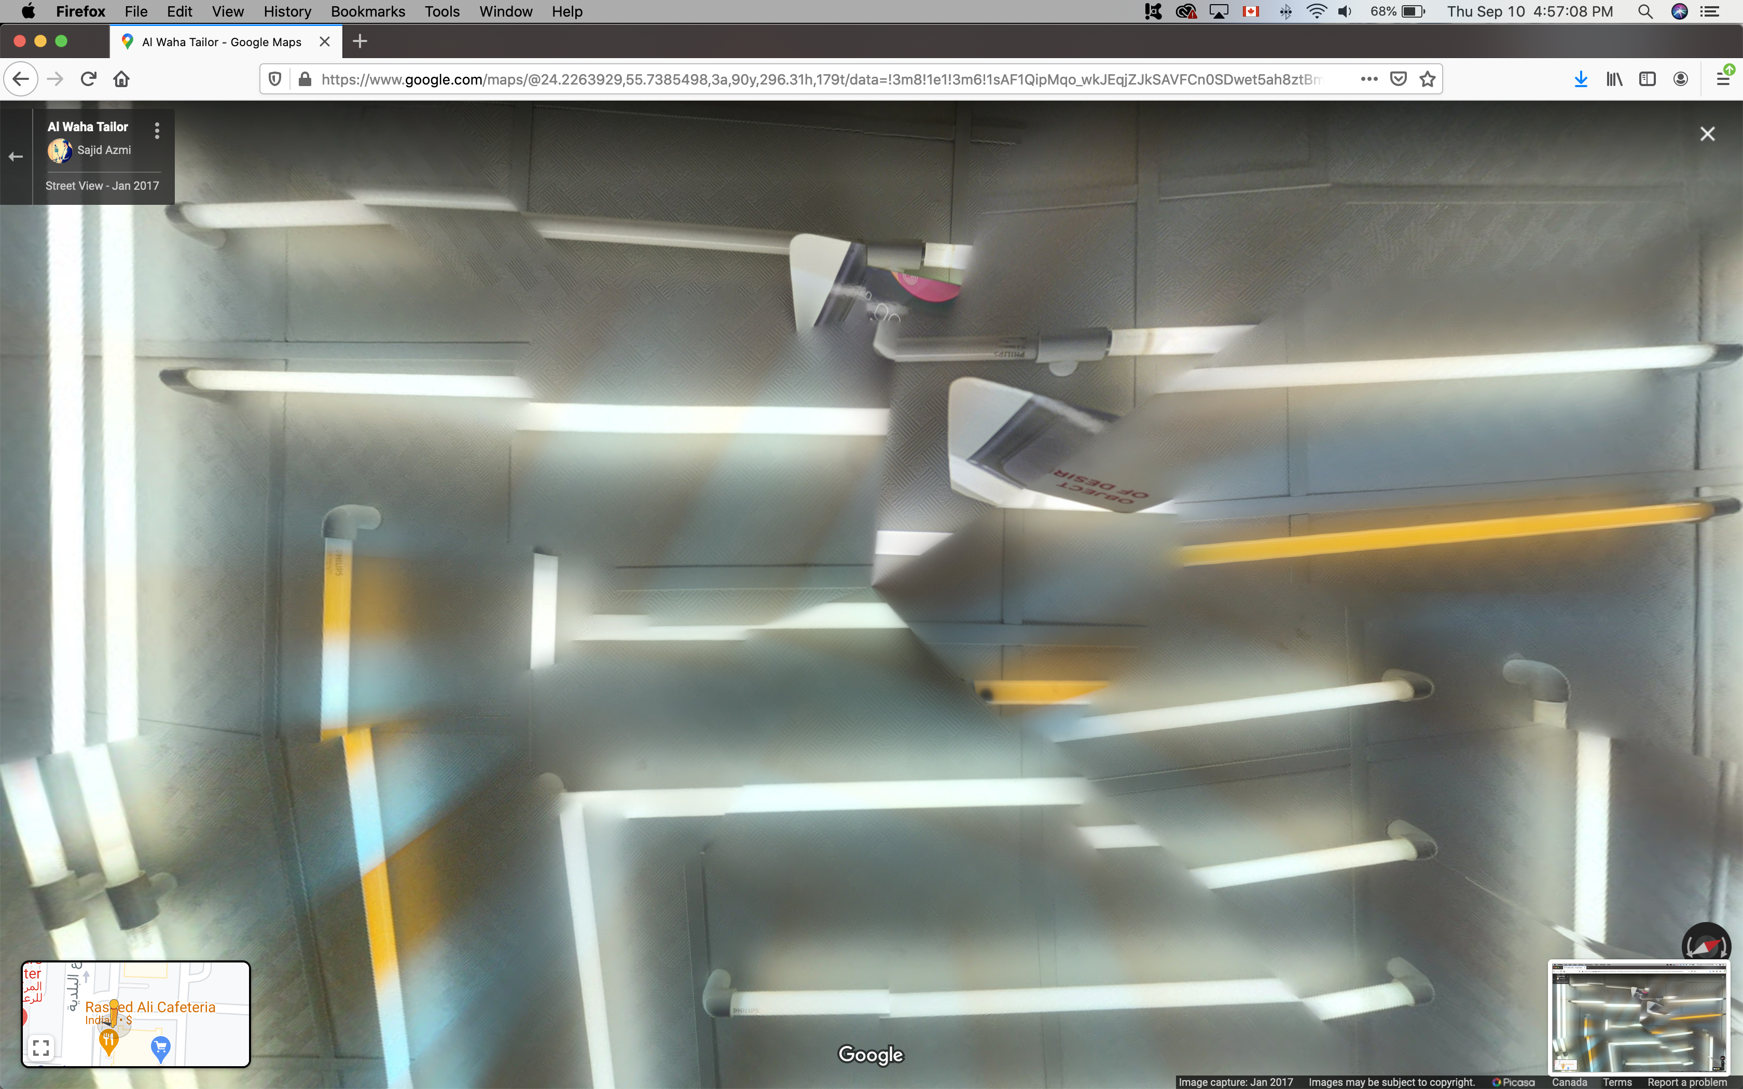
Task: Save page to Pocket icon
Action: point(1398,79)
